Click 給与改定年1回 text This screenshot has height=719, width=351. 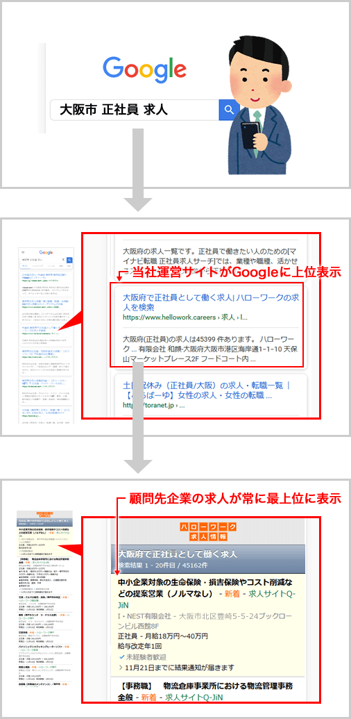pos(141,646)
